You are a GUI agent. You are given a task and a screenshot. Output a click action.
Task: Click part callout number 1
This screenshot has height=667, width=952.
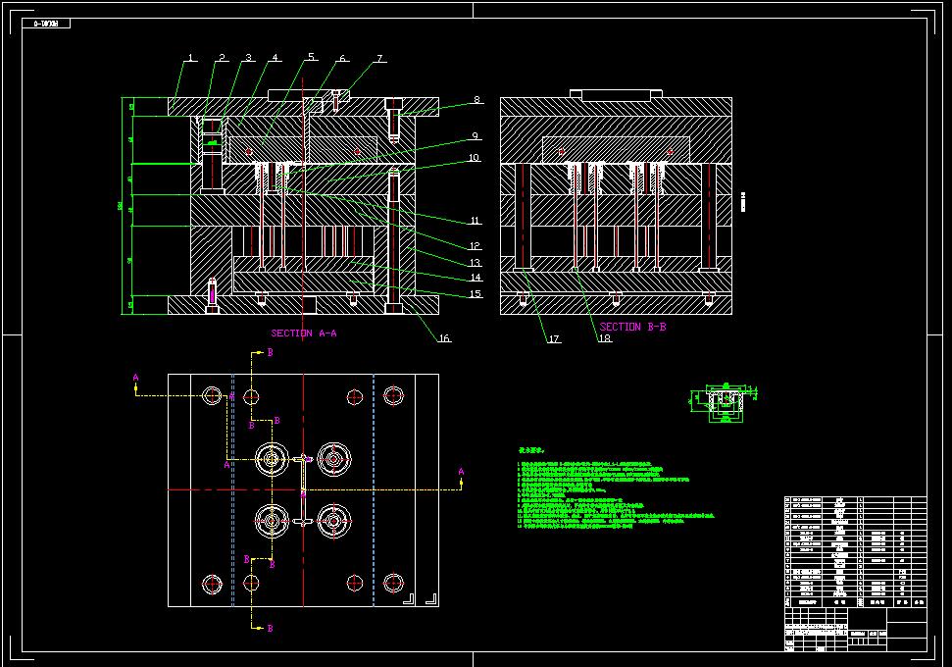(190, 58)
